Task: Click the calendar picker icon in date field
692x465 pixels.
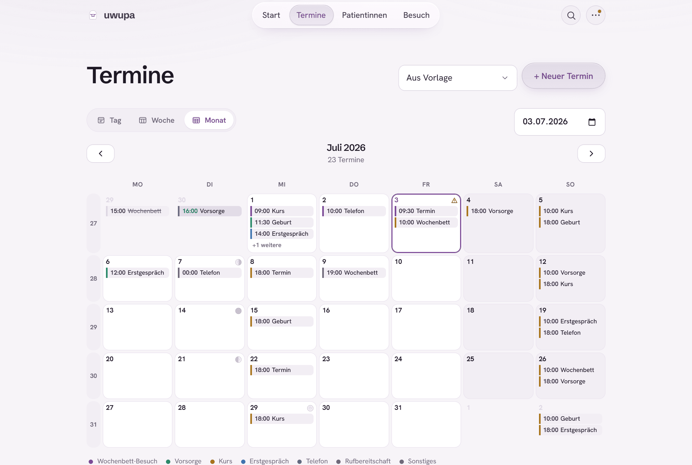Action: [x=592, y=122]
